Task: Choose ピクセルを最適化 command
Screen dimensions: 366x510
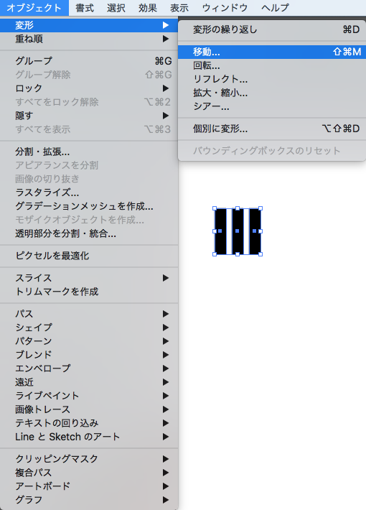Action: click(89, 256)
